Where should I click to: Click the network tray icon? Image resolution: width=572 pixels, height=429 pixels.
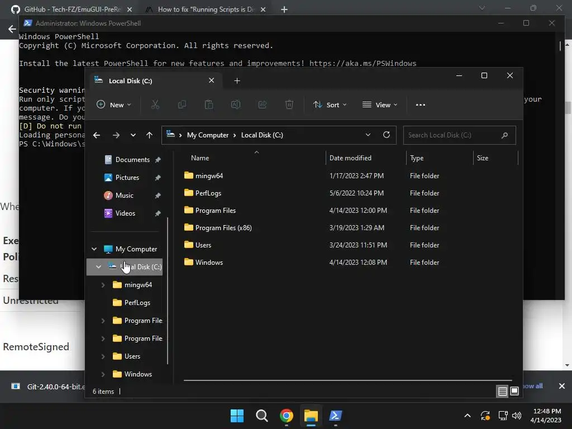point(503,416)
